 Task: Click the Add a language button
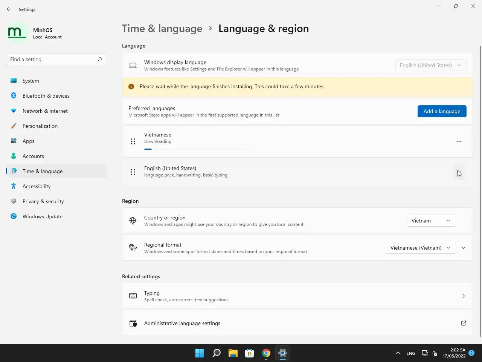point(442,111)
